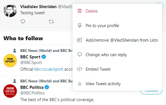This screenshot has height=105, width=166.
Task: Click the Vladislav Sheridan name link
Action: (x=38, y=7)
